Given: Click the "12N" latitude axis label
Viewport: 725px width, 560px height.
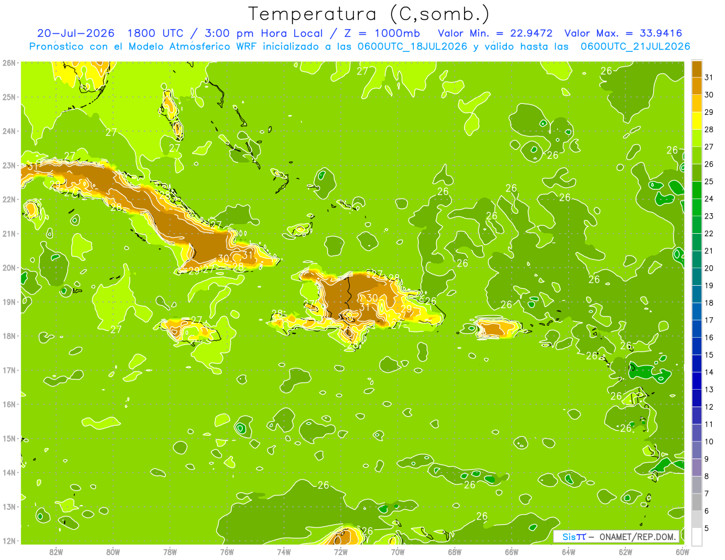Looking at the screenshot, I should (x=8, y=541).
